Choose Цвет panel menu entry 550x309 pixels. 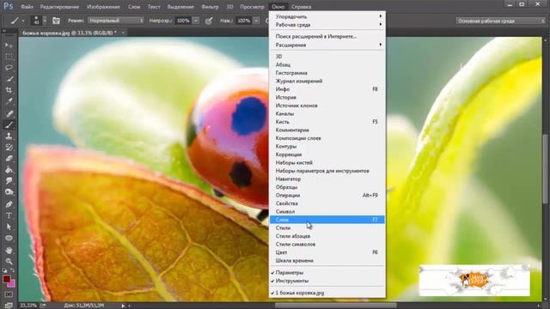coord(327,252)
